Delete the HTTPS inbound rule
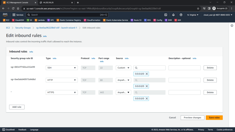The image size is (235, 132). coord(210,92)
